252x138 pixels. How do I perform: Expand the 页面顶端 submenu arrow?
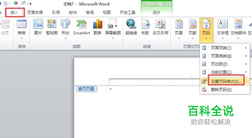tap(246, 48)
